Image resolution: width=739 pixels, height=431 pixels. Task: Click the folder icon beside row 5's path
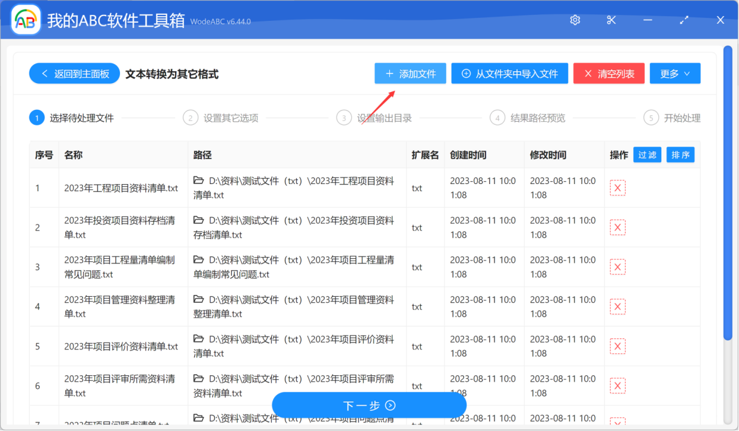pyautogui.click(x=198, y=338)
